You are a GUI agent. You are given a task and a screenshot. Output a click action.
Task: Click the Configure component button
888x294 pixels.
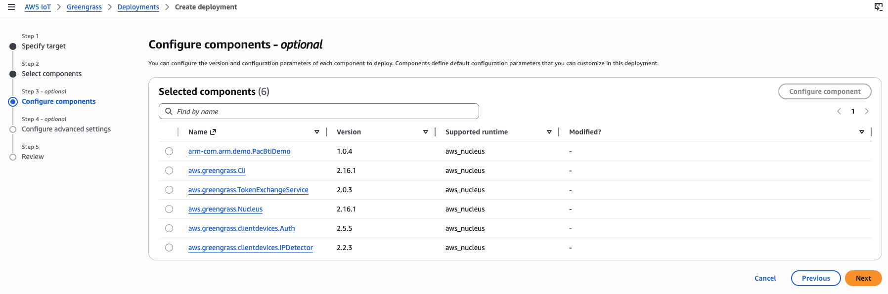pyautogui.click(x=825, y=91)
